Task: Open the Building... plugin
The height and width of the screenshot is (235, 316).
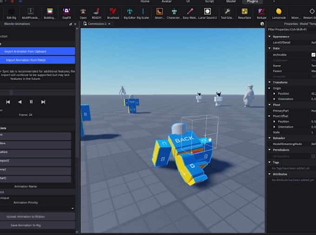Action: 50,13
